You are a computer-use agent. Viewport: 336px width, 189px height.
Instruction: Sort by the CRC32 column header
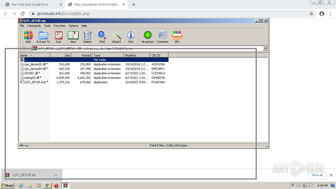click(159, 55)
